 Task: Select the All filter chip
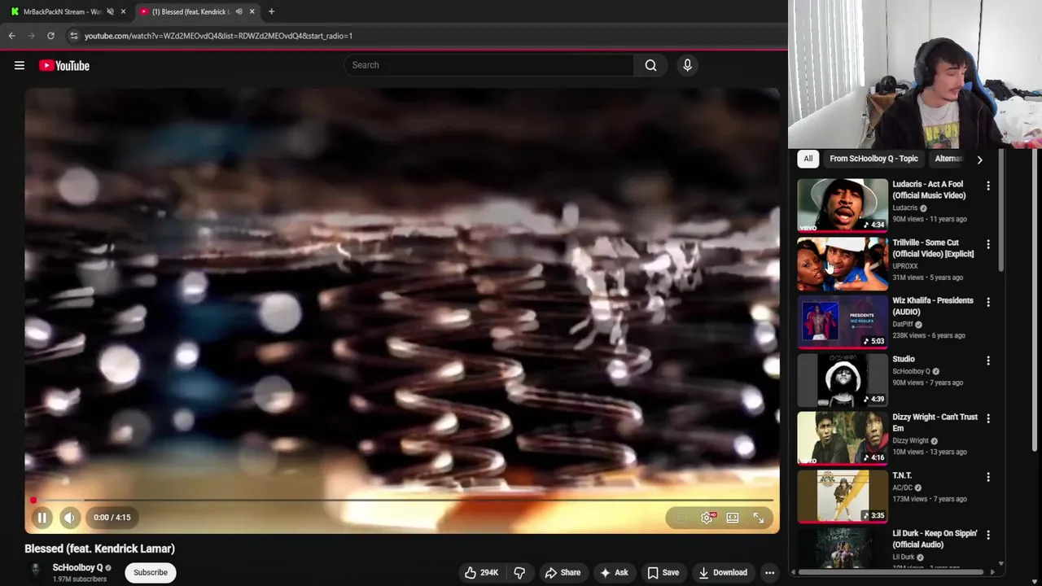tap(808, 159)
